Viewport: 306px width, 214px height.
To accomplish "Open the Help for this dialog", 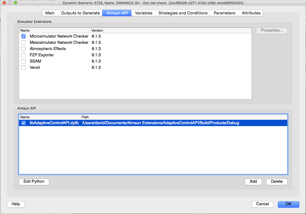I will pos(15,204).
